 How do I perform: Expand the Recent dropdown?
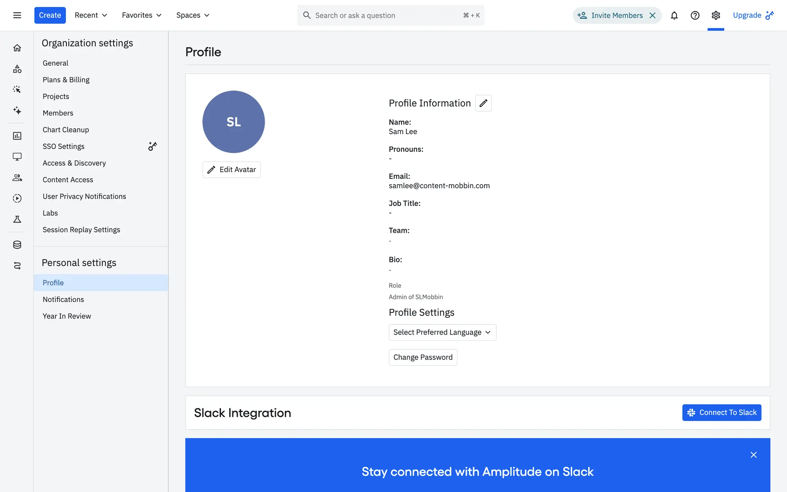[91, 15]
